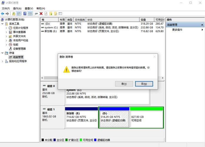
Task: Click the Performance icon in tree
Action: coord(10,45)
